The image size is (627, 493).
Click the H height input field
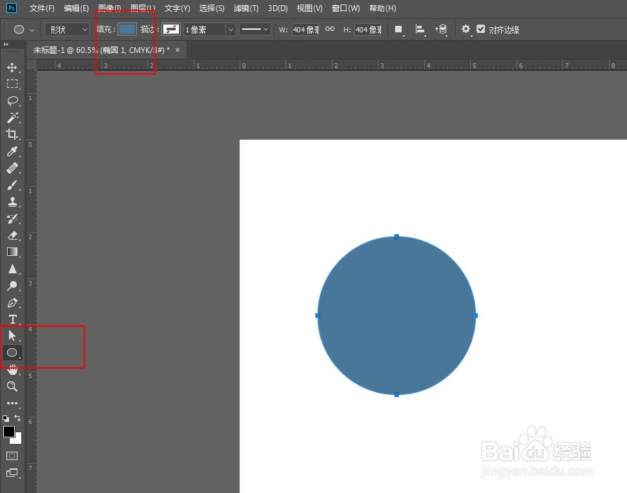(x=368, y=30)
